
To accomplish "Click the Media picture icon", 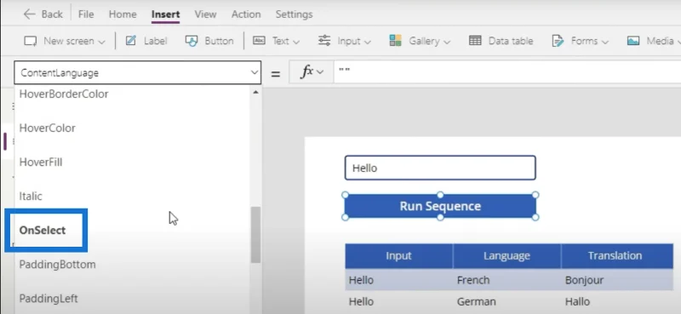I will pyautogui.click(x=633, y=41).
